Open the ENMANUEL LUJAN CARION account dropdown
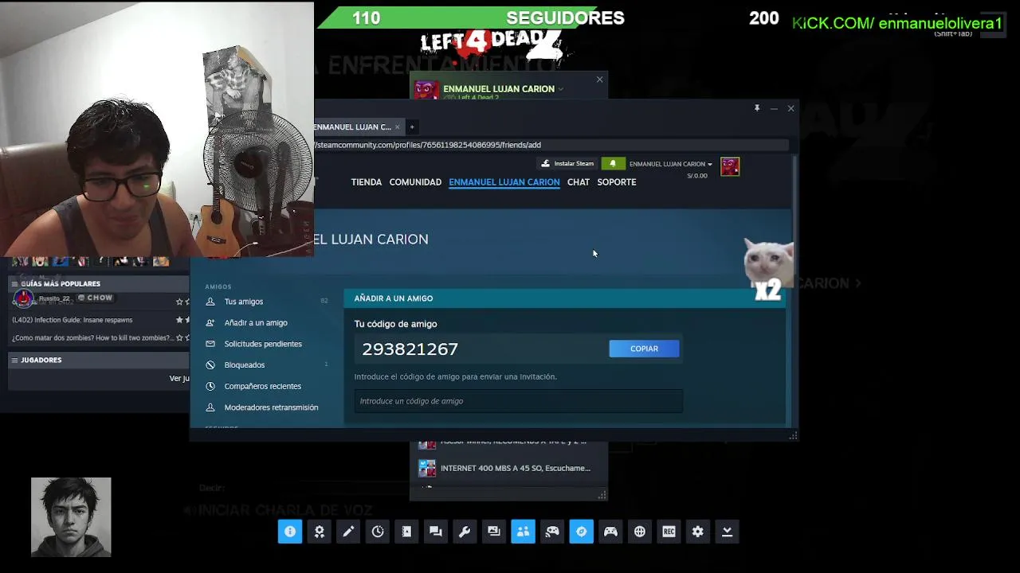1020x573 pixels. (x=670, y=165)
